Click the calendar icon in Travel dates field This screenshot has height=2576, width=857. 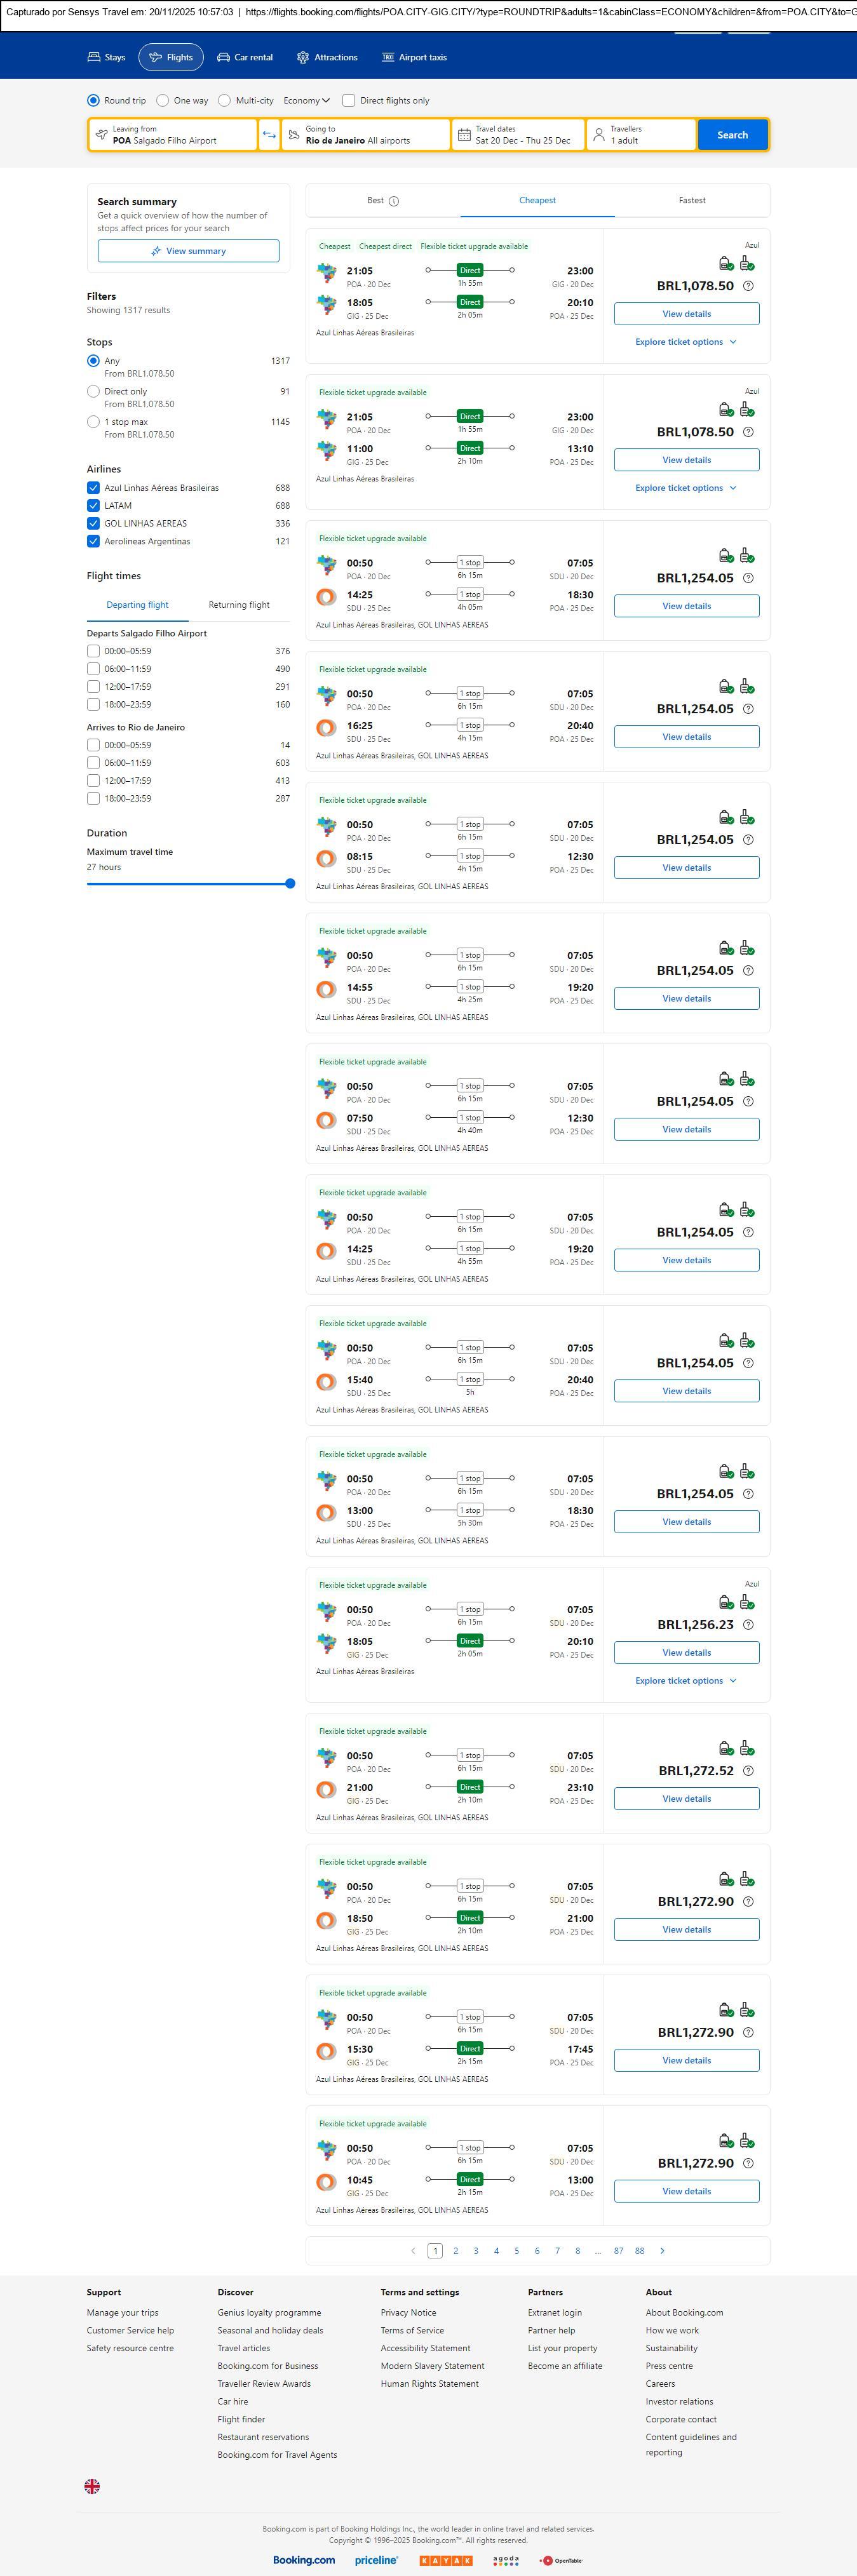coord(464,135)
